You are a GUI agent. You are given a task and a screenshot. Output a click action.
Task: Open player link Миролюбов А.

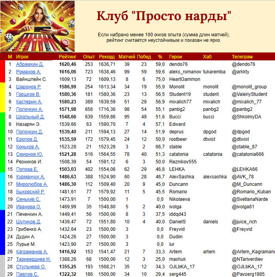coord(32,184)
